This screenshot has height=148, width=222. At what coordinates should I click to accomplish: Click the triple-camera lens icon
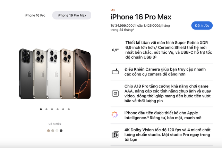pyautogui.click(x=115, y=135)
